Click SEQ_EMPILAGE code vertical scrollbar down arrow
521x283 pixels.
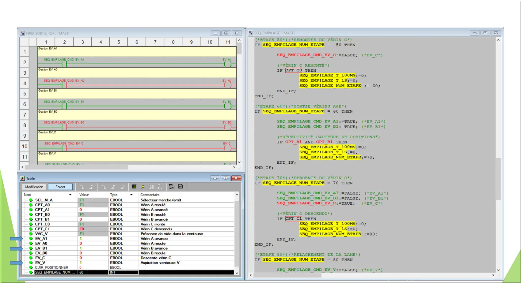(498, 270)
